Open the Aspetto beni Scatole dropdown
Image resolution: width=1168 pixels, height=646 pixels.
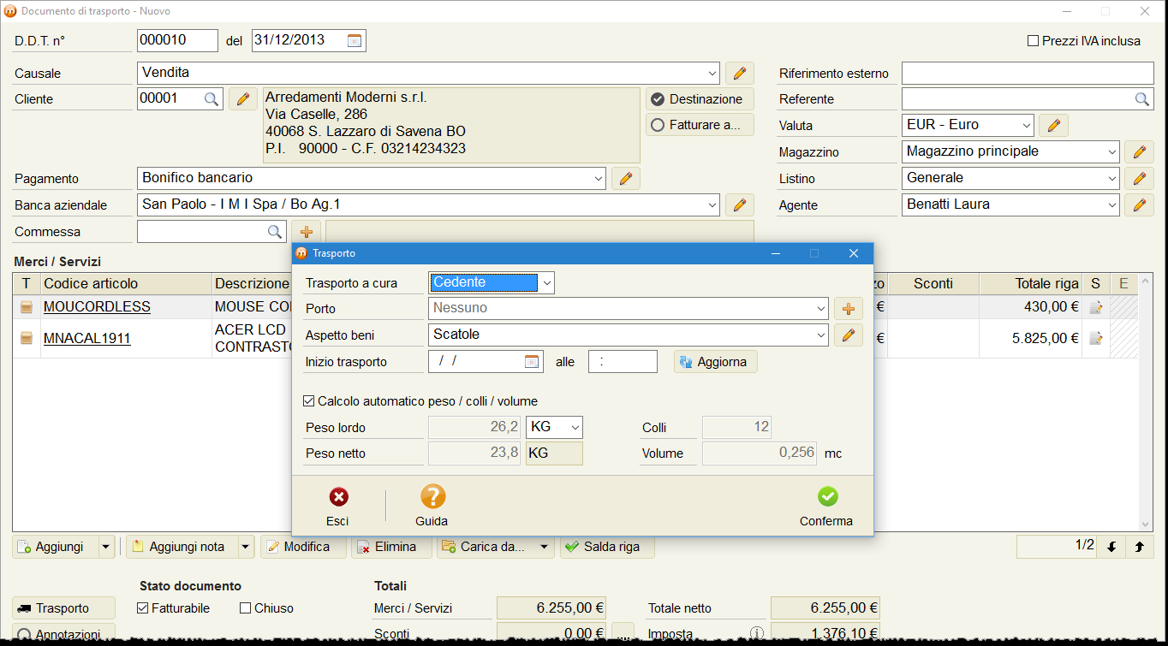(821, 335)
